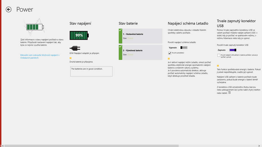
Task: Click the yellow info icon in USB section
Action: pyautogui.click(x=218, y=66)
